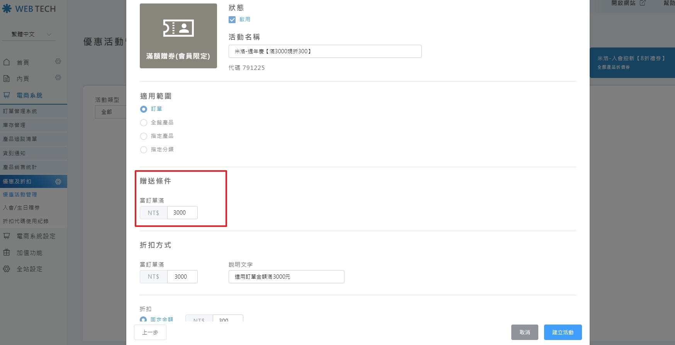Viewport: 675px width, 345px height.
Task: Click the page icon beside 內頁
Action: pyautogui.click(x=7, y=78)
